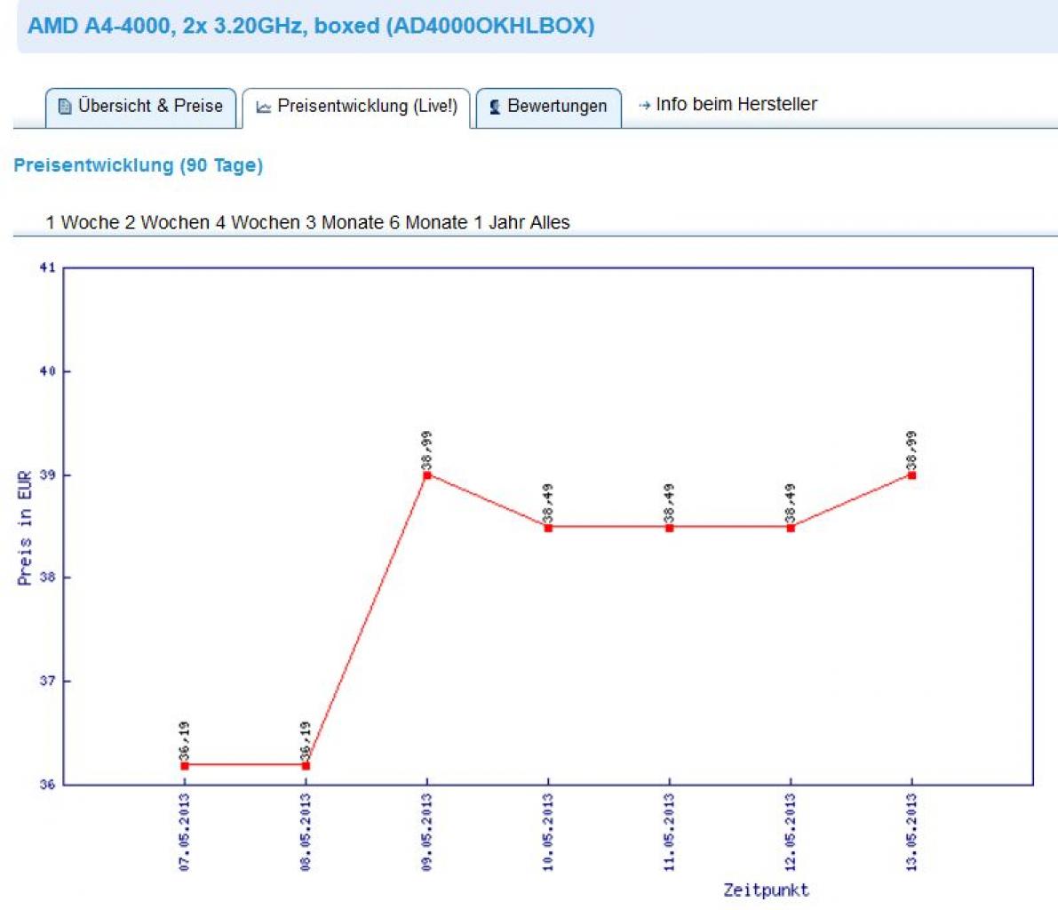
Task: View the 6 Monate price range
Action: coord(428,223)
